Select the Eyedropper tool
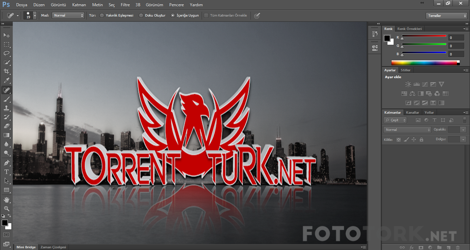Image resolution: width=470 pixels, height=250 pixels. tap(7, 81)
